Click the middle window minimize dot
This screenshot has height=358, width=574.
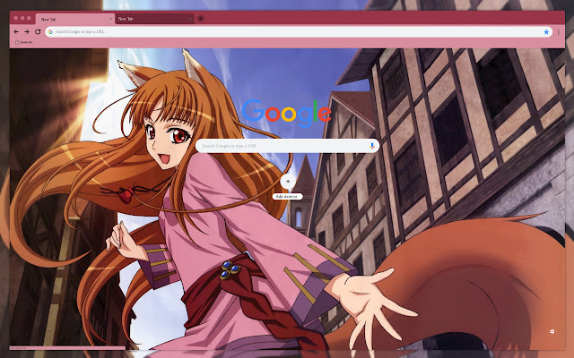pyautogui.click(x=22, y=18)
